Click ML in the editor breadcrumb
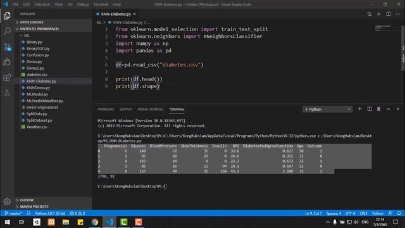405x228 pixels. coord(99,23)
